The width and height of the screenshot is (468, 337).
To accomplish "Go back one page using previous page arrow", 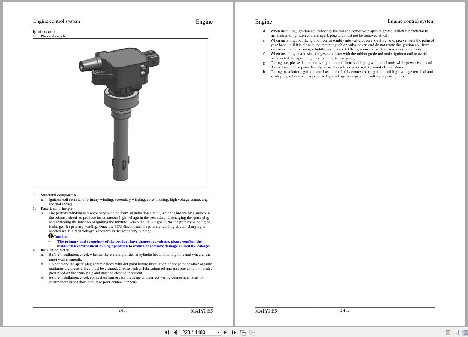I will click(x=176, y=332).
